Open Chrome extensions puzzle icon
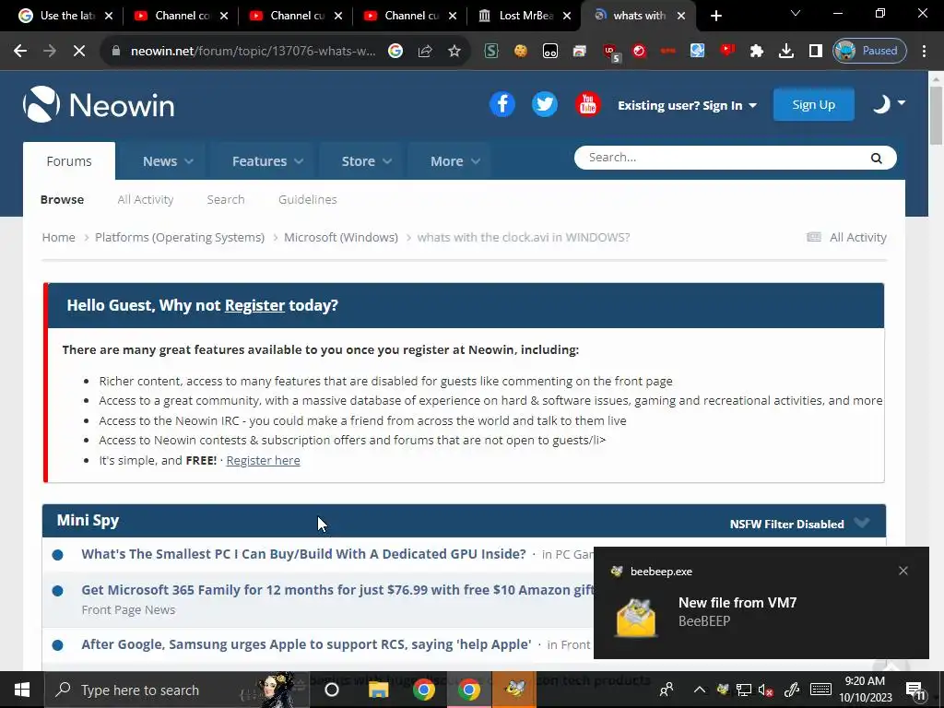The height and width of the screenshot is (708, 944). pos(757,51)
